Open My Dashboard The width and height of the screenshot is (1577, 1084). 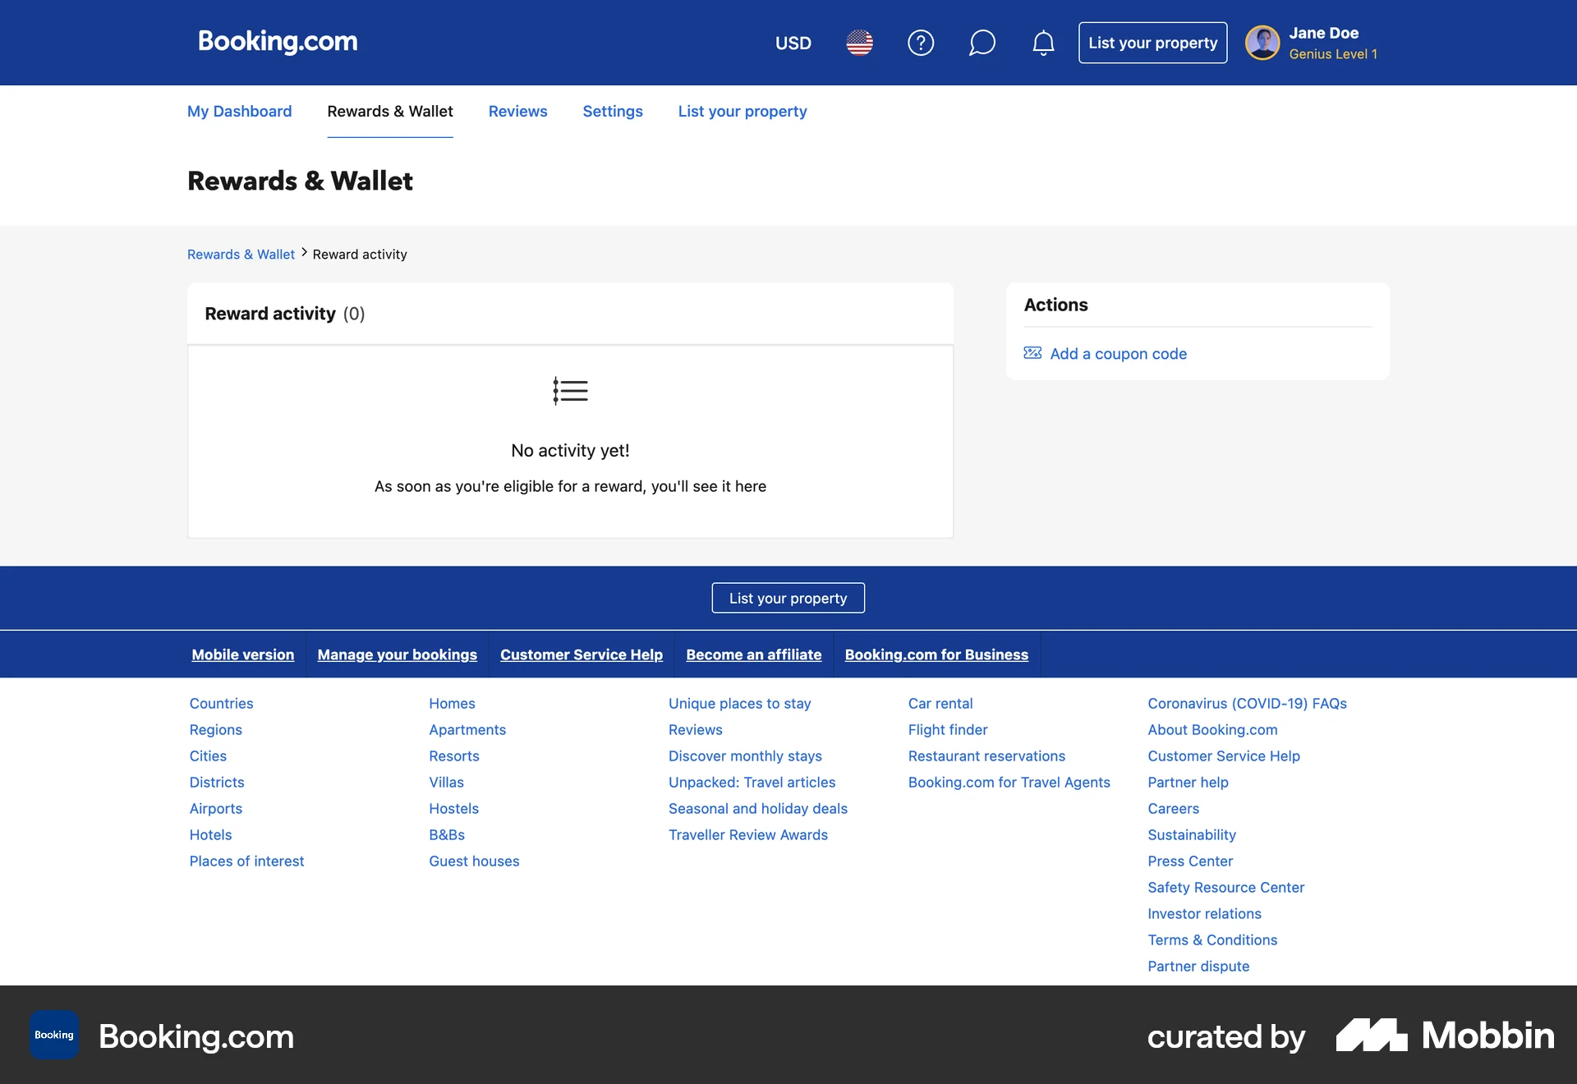[239, 111]
